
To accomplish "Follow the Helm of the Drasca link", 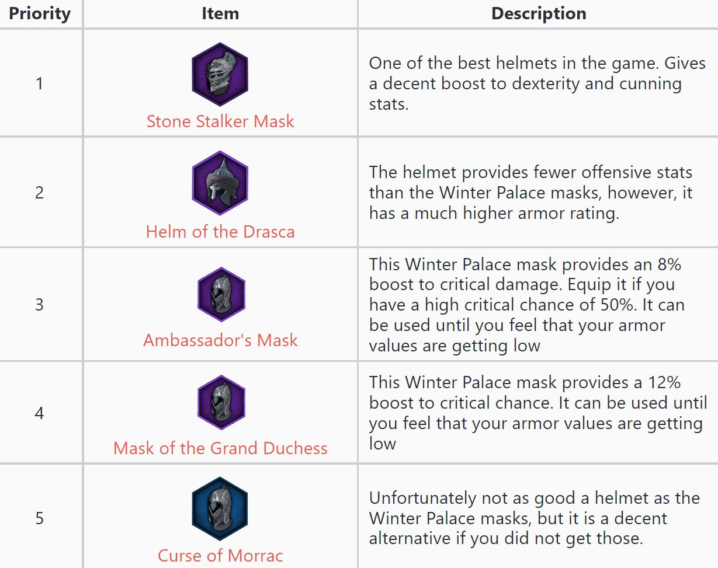I will click(220, 232).
